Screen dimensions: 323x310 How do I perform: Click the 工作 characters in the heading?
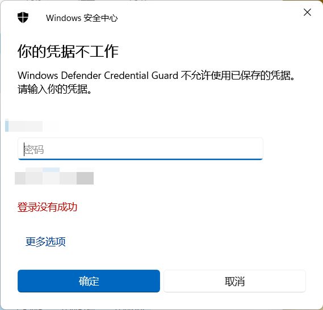point(104,51)
